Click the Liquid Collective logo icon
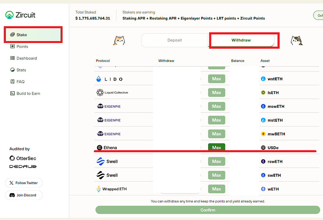 100,93
